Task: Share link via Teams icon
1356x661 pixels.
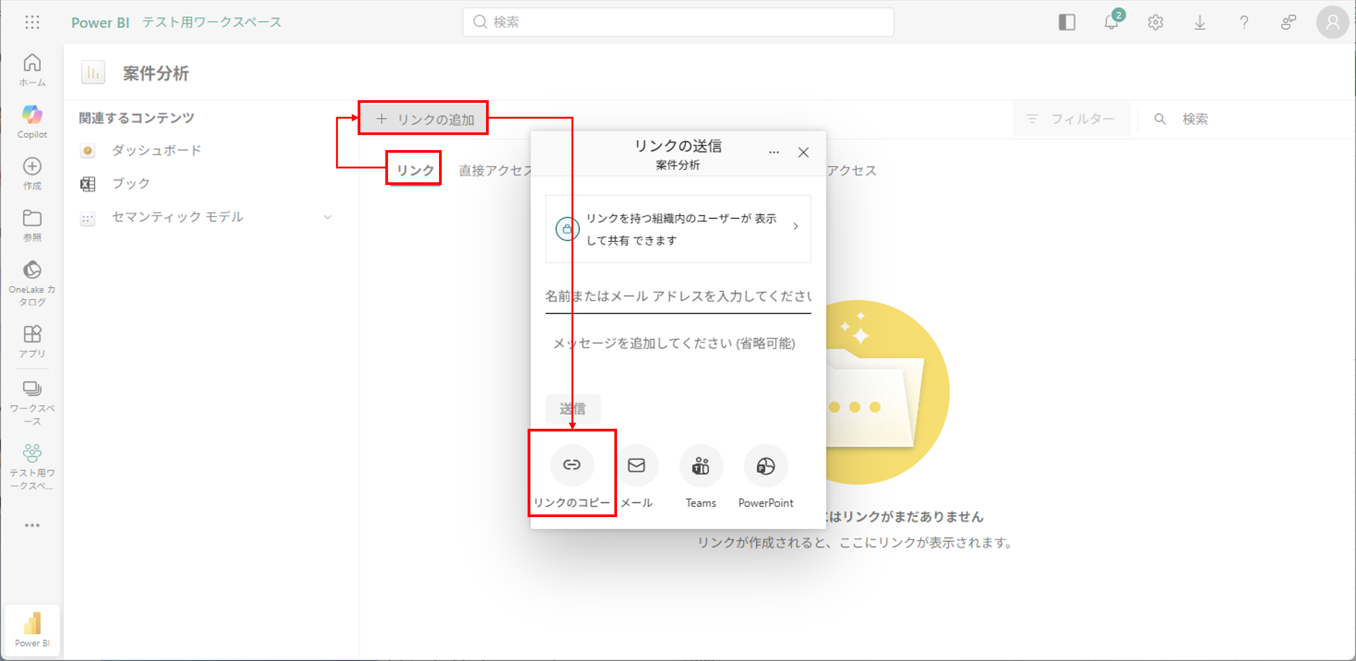Action: [701, 466]
